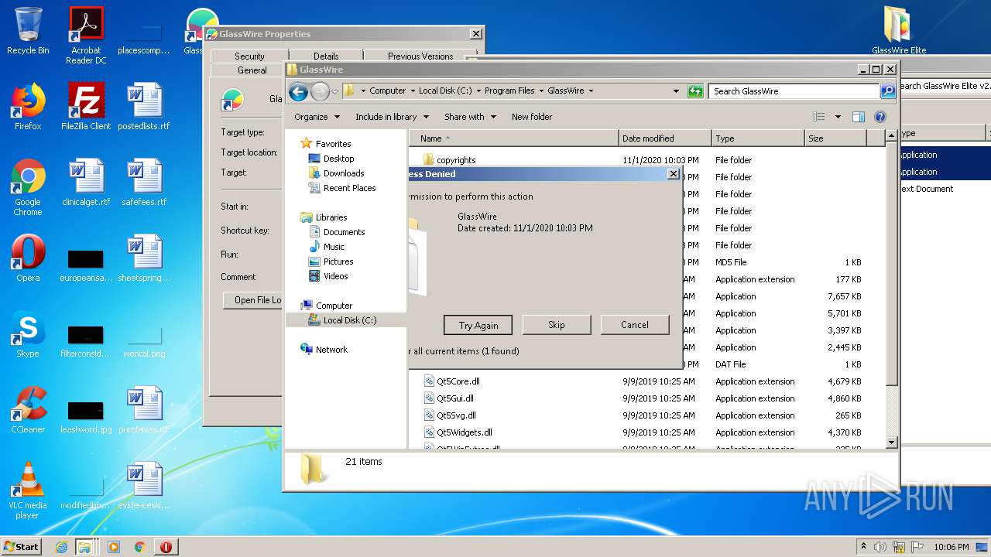Image resolution: width=991 pixels, height=557 pixels.
Task: Open Include in library dropdown
Action: pyautogui.click(x=392, y=117)
